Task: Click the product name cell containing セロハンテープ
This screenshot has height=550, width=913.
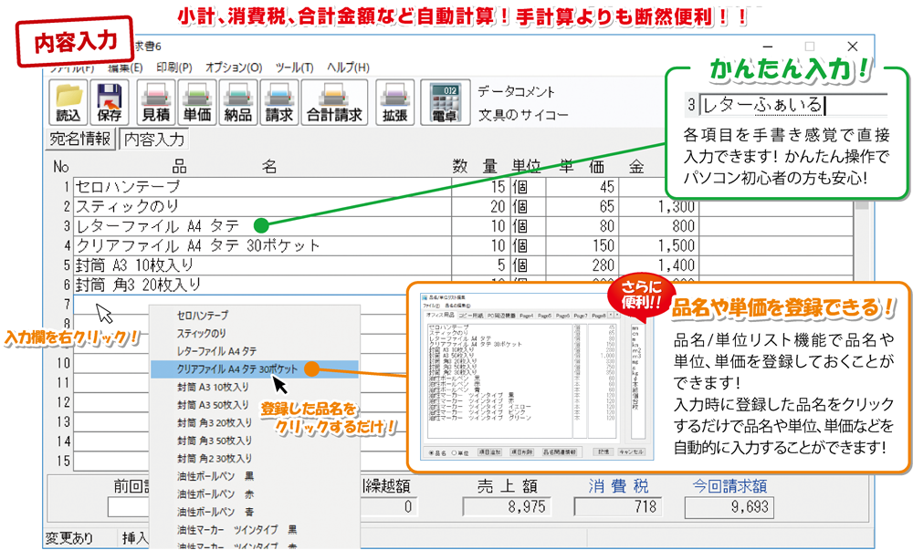Action: tap(261, 186)
